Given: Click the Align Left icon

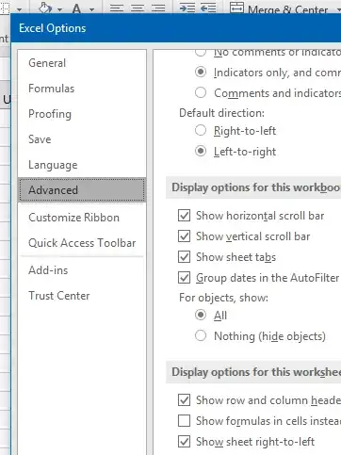Looking at the screenshot, I should 117,8.
